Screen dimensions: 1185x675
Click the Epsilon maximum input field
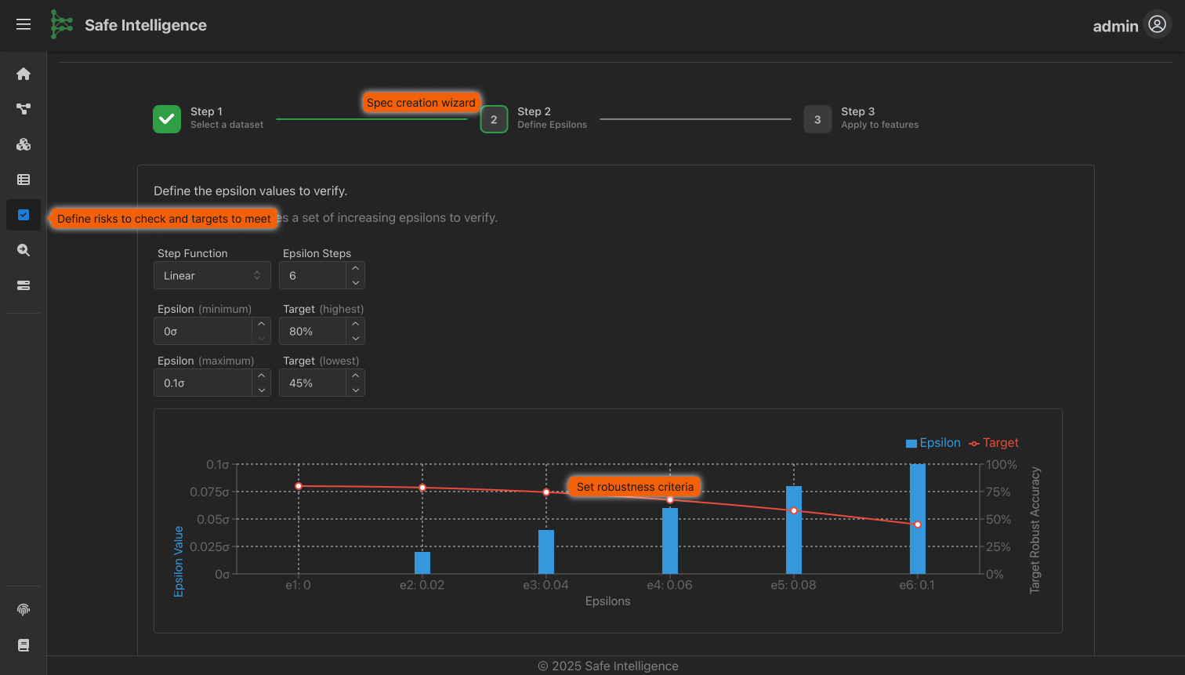tap(204, 383)
